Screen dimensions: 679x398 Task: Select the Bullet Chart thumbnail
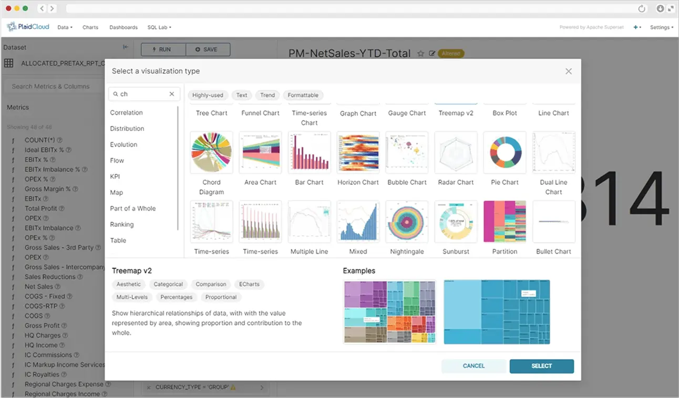point(553,222)
